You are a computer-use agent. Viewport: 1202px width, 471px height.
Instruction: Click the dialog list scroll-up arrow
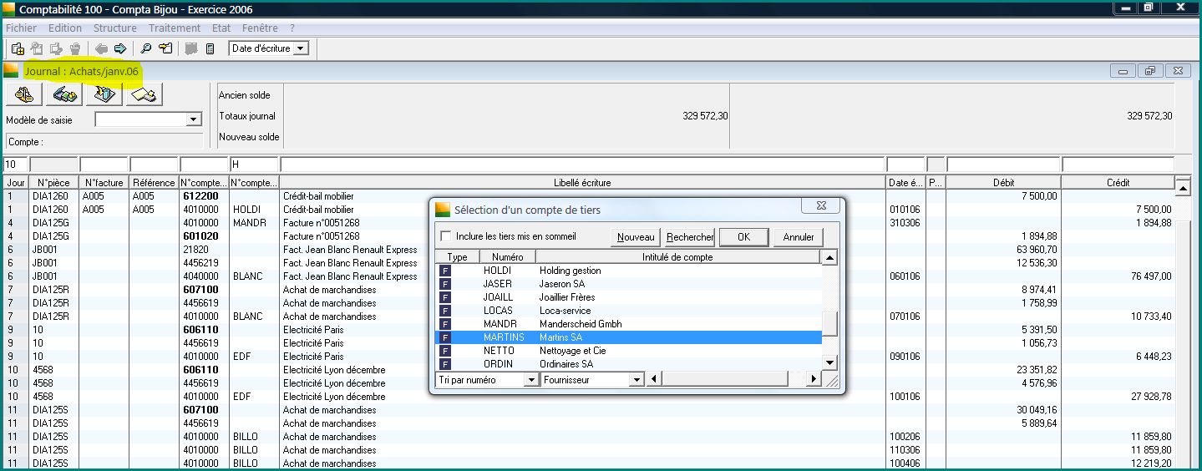(829, 258)
